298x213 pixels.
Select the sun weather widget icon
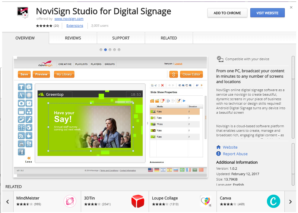point(29,95)
